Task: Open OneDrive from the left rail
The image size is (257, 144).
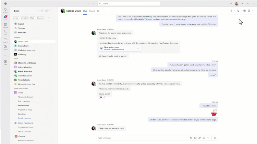Action: [x=5, y=40]
